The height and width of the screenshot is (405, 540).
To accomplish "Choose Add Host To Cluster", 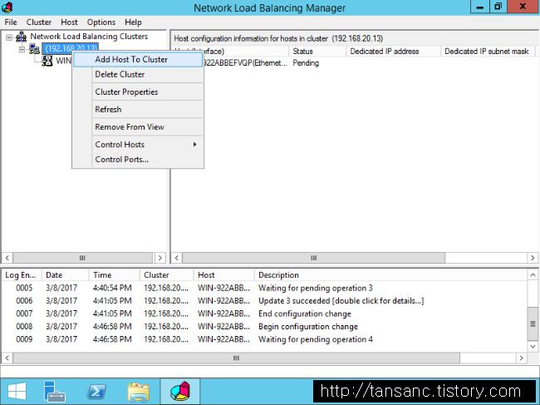I will [x=138, y=59].
